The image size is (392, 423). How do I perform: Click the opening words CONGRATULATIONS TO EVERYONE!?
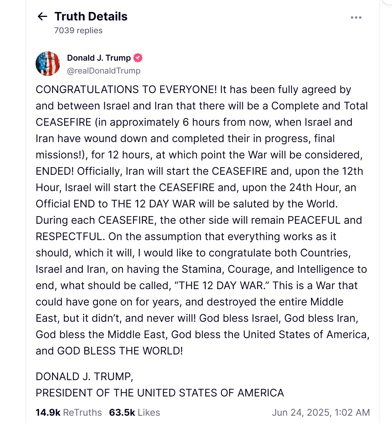point(126,90)
